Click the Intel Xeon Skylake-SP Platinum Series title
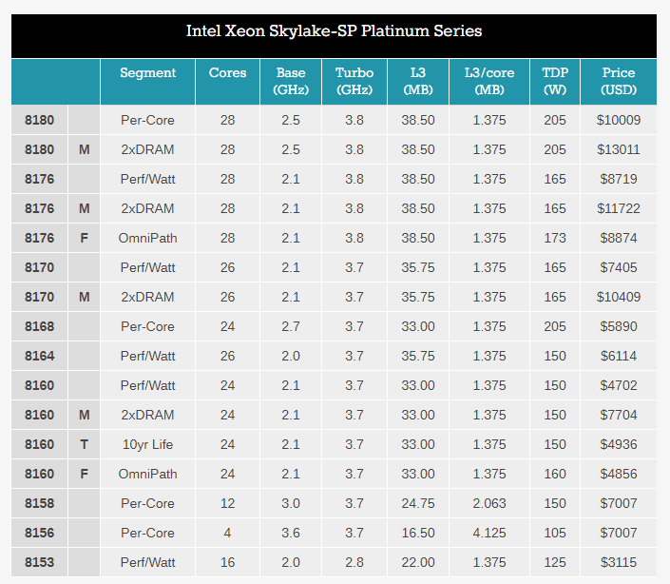 334,31
